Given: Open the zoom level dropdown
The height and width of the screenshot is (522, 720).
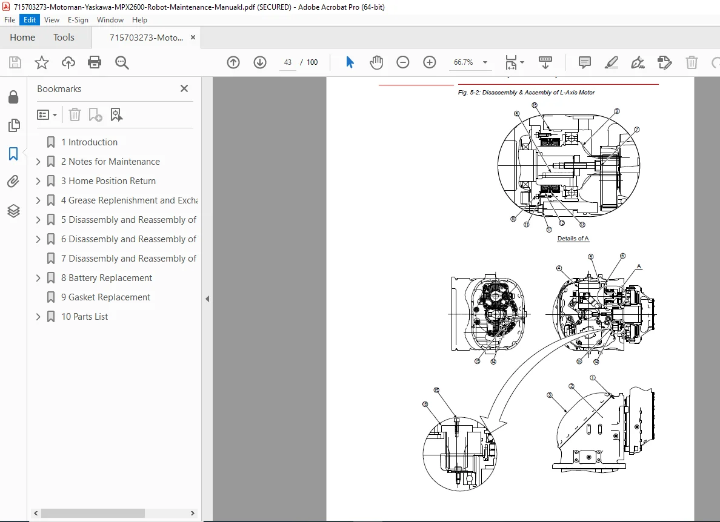Looking at the screenshot, I should [485, 62].
